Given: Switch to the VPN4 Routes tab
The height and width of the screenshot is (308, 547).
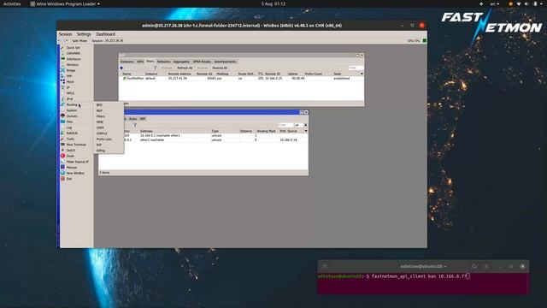Looking at the screenshot, I should coord(202,62).
